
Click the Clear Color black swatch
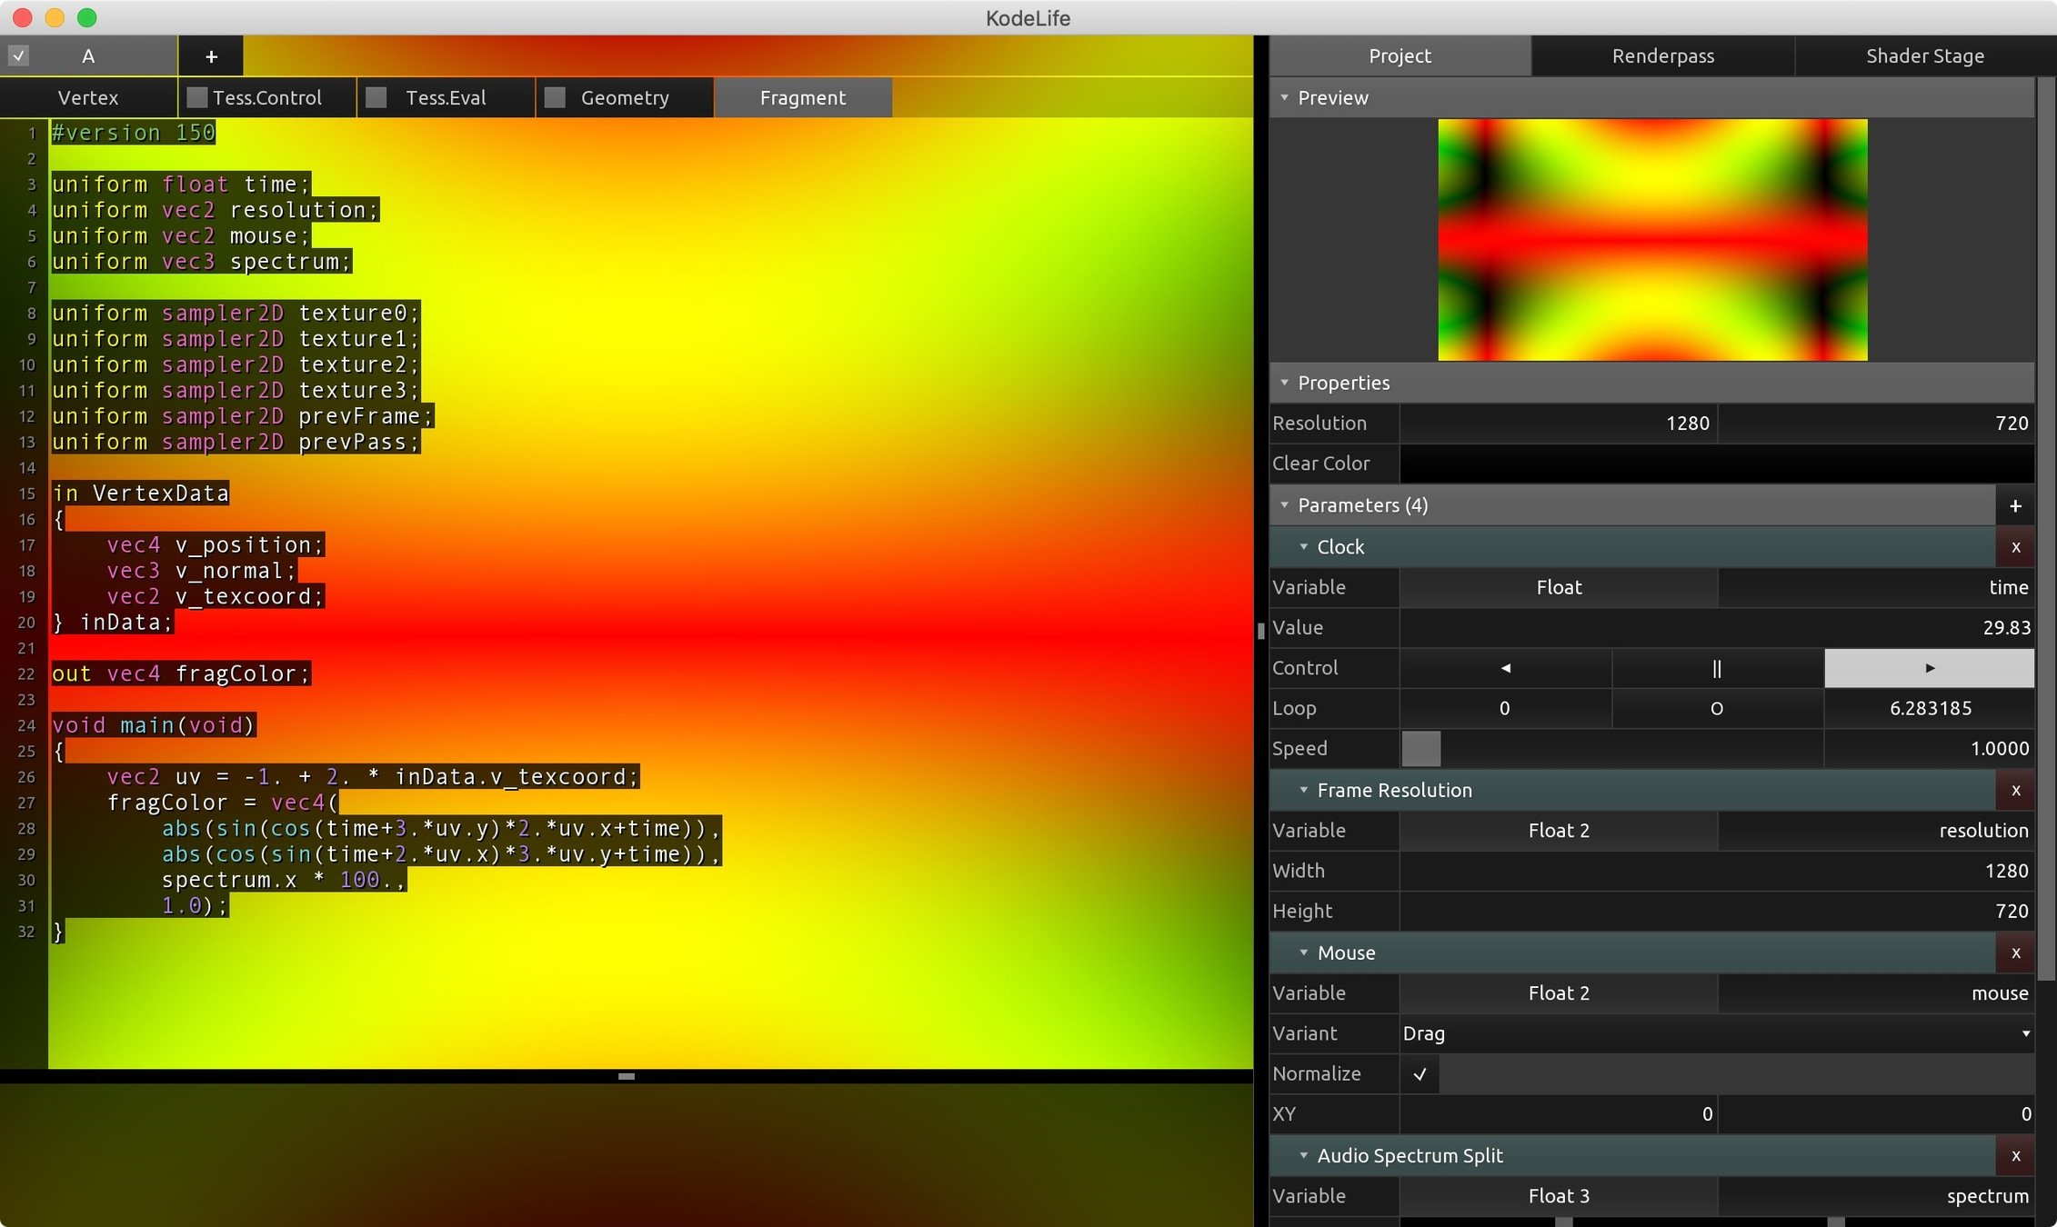(x=1717, y=464)
